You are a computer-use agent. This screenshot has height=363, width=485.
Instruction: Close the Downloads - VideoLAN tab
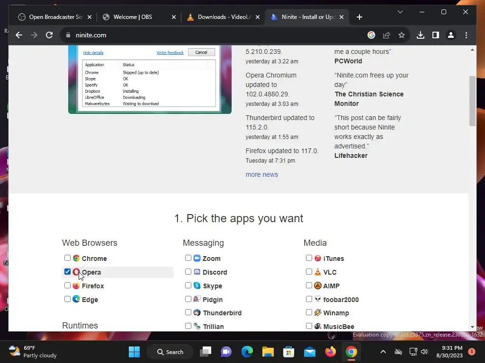pos(257,17)
